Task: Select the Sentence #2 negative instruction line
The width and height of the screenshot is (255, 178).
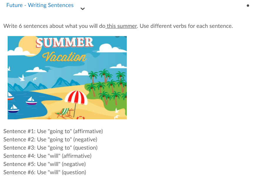Action: click(x=51, y=139)
